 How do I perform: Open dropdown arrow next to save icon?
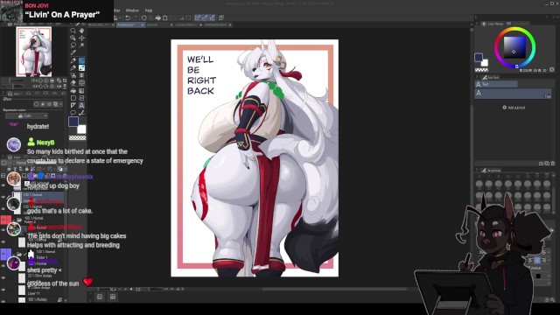(x=120, y=17)
